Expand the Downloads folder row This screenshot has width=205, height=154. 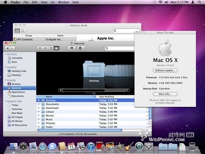pos(39,108)
